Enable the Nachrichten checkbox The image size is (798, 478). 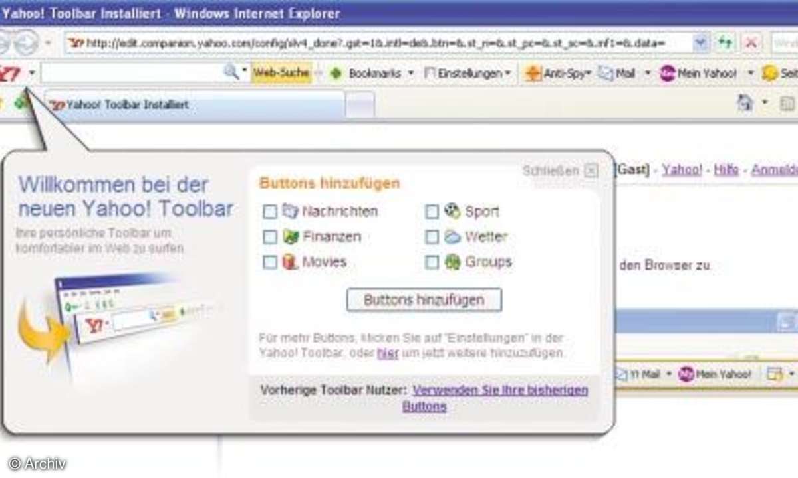tap(270, 212)
